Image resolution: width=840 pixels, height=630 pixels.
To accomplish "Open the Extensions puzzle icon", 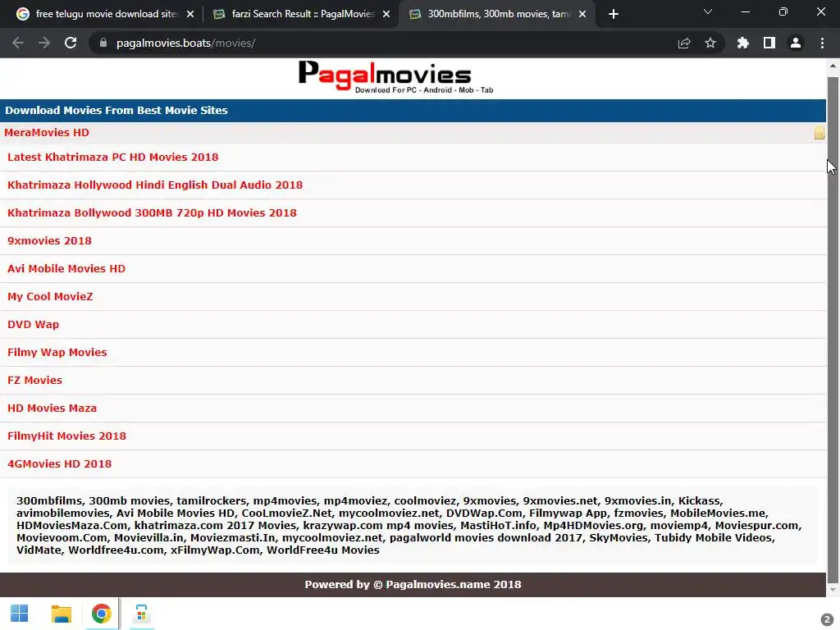I will tap(743, 43).
